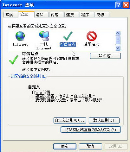
Task: Open the 高级 tab
Action: tap(102, 15)
